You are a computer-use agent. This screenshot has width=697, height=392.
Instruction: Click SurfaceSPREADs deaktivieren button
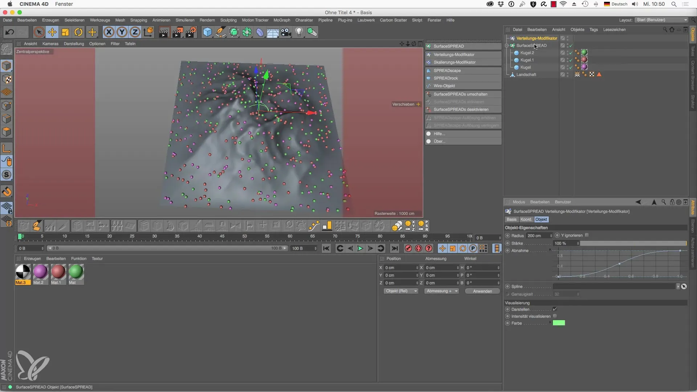point(464,109)
